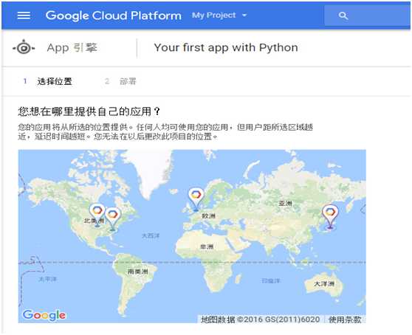Screen dimensions: 412x335
Task: Click the 欧洲 map label
Action: 209,215
